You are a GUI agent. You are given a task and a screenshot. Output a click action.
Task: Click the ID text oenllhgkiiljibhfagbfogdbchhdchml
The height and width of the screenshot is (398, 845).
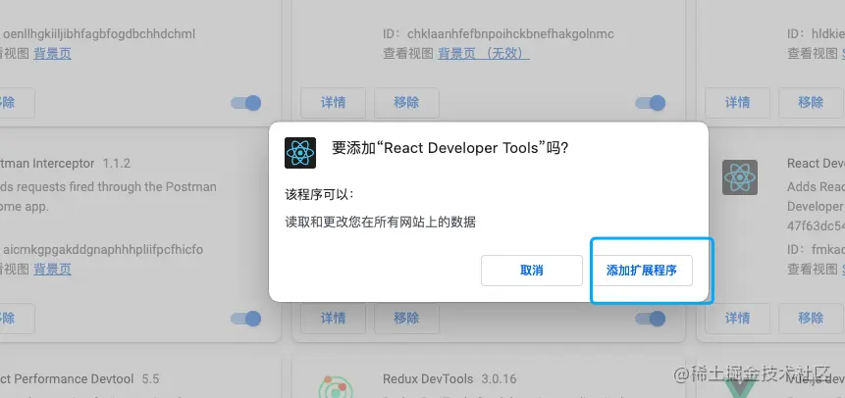(x=99, y=34)
